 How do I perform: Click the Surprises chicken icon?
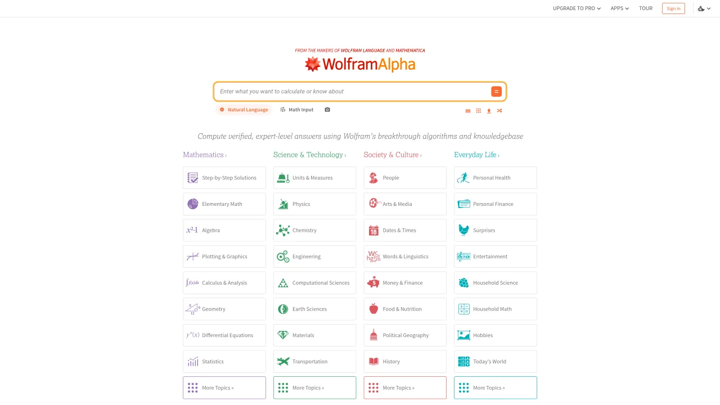(x=463, y=230)
